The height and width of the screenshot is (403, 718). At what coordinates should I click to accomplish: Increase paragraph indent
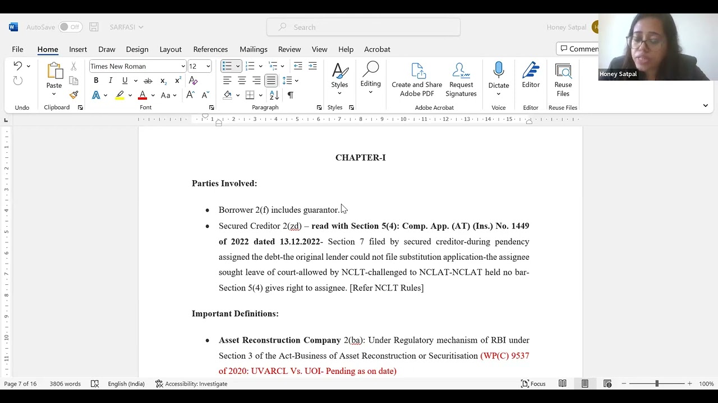tap(312, 66)
